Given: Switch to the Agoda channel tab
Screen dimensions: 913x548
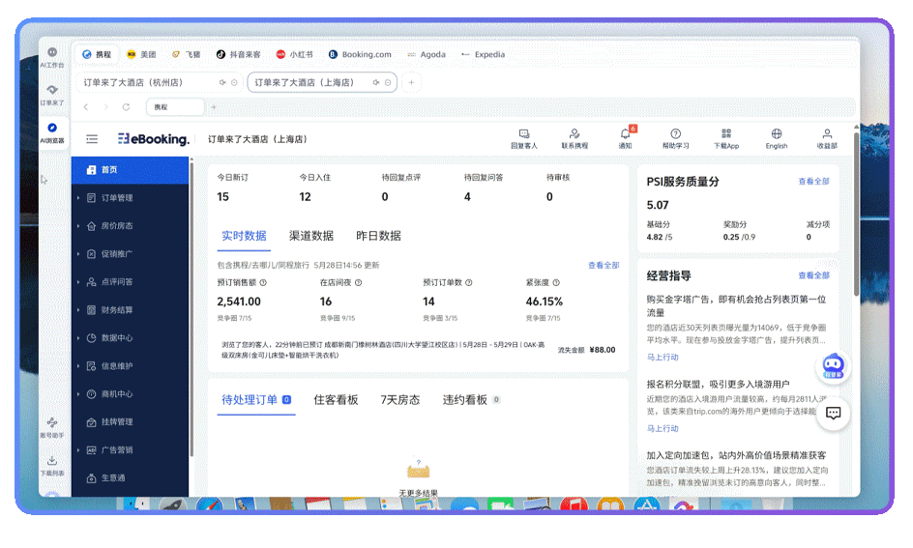Looking at the screenshot, I should (427, 54).
